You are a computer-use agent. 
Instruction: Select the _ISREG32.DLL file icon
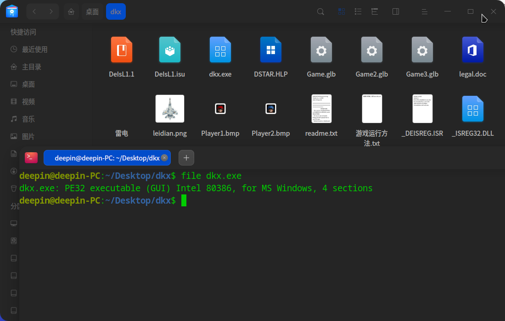click(x=473, y=109)
